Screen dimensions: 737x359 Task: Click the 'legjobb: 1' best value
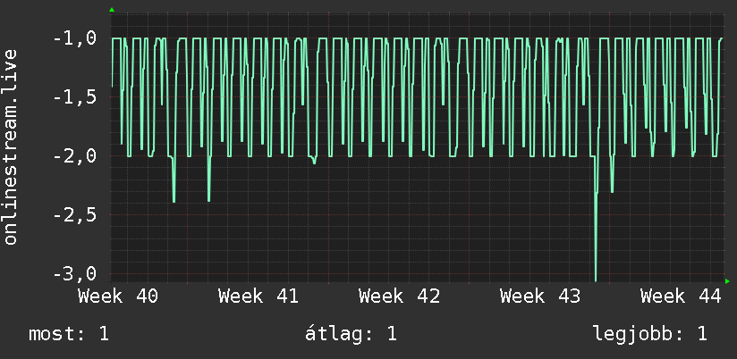point(650,334)
